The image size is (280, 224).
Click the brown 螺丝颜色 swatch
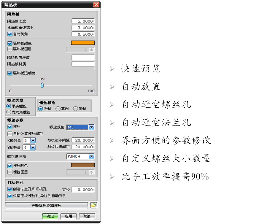[x=83, y=165]
